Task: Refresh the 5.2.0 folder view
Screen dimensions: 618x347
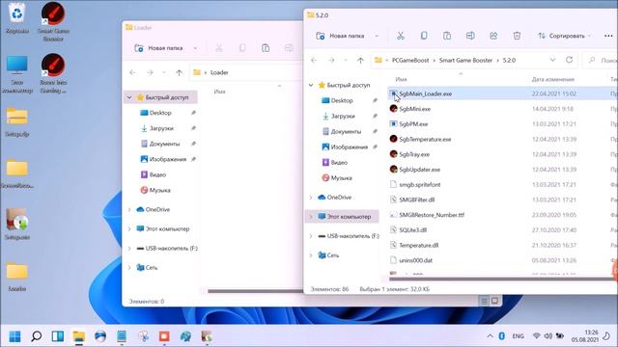Action: pyautogui.click(x=569, y=60)
